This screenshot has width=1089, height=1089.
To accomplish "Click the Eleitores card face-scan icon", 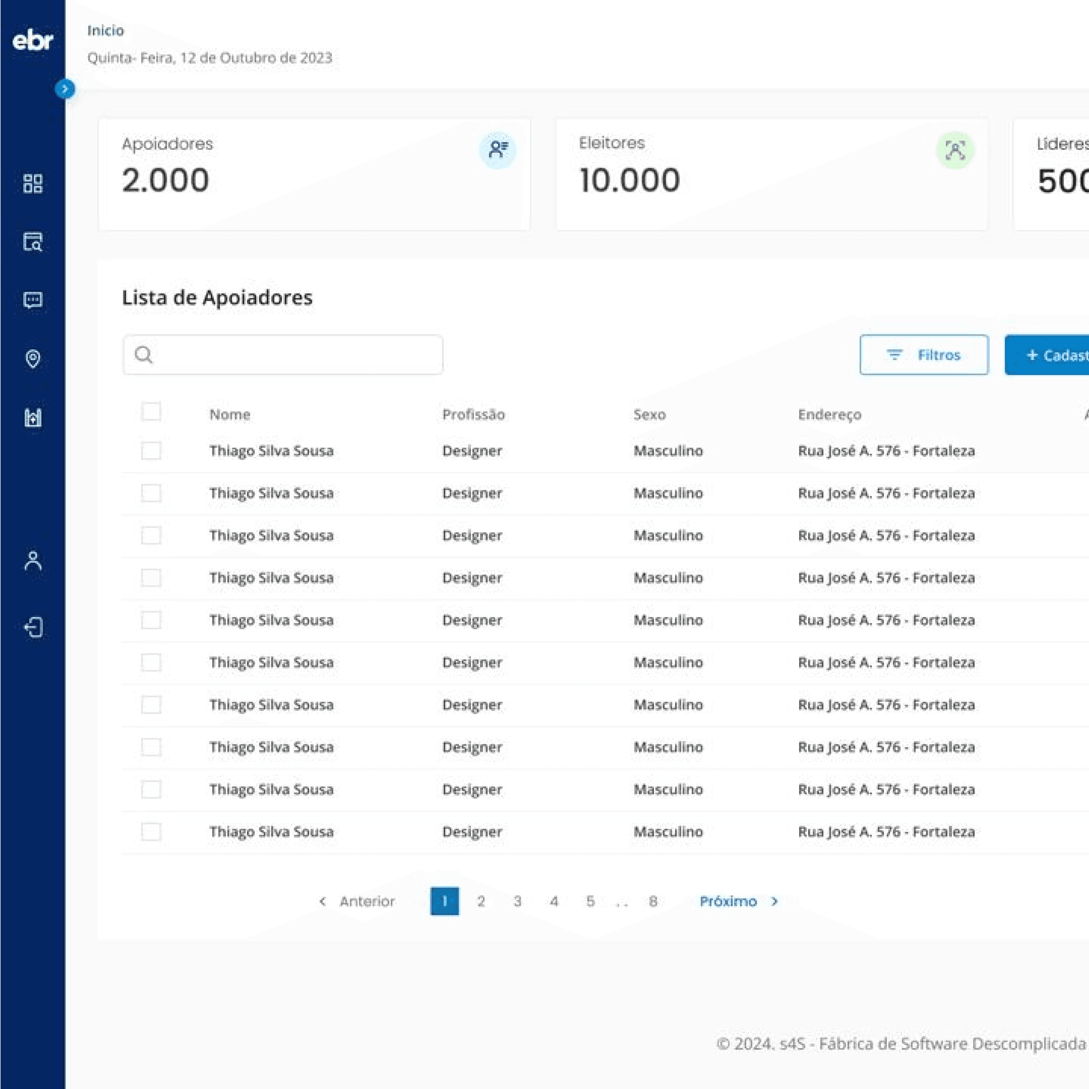I will pos(955,150).
